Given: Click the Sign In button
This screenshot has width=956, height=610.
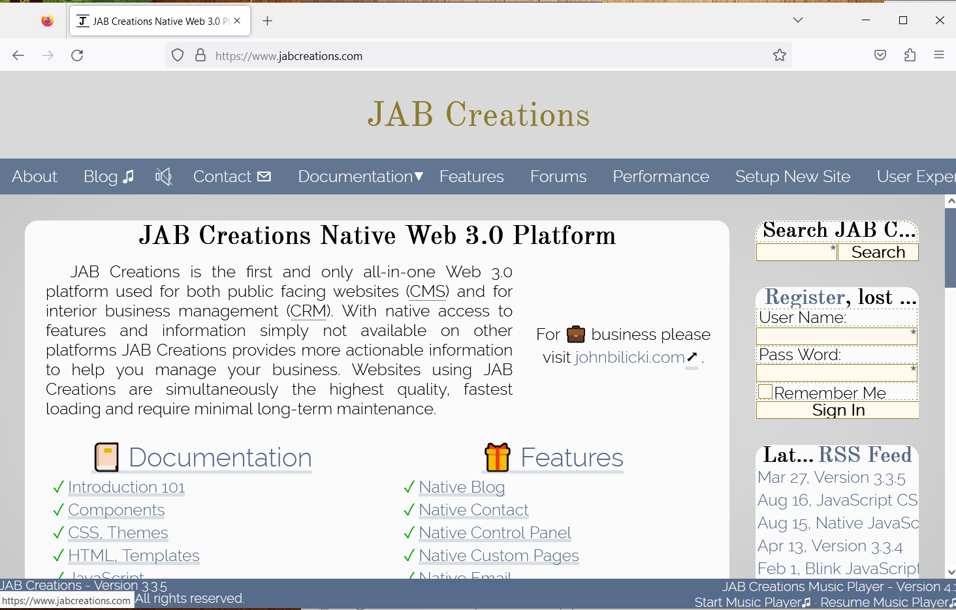Looking at the screenshot, I should point(838,410).
